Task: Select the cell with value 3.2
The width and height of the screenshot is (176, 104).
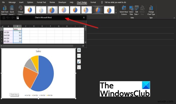Action: (x=17, y=35)
